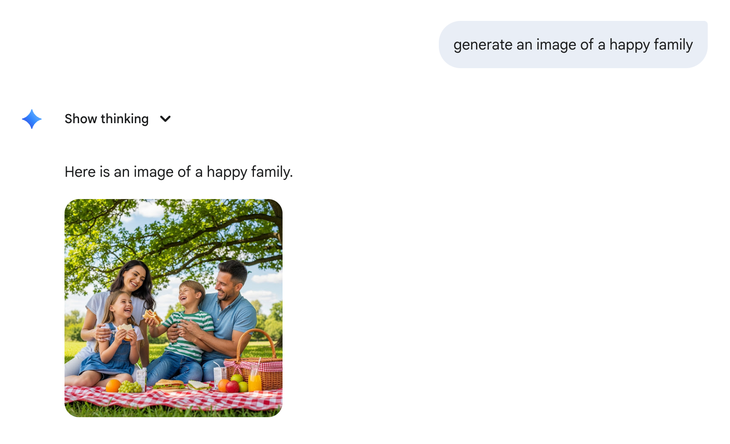The height and width of the screenshot is (444, 730).
Task: Open the generated family picnic image
Action: tap(173, 308)
